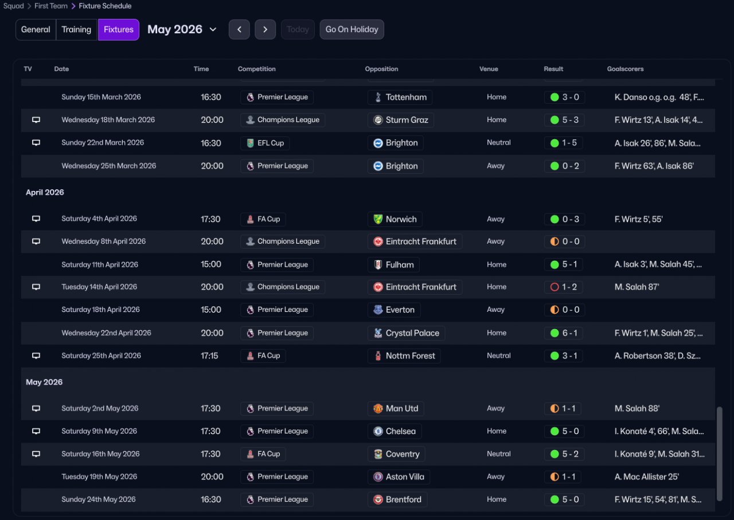The width and height of the screenshot is (734, 520).
Task: Click the Norwich club badge
Action: click(378, 219)
